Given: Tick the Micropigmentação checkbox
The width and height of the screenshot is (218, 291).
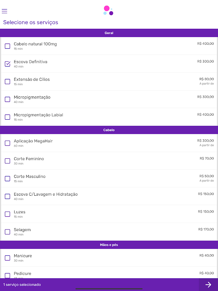Looking at the screenshot, I should pyautogui.click(x=7, y=99).
